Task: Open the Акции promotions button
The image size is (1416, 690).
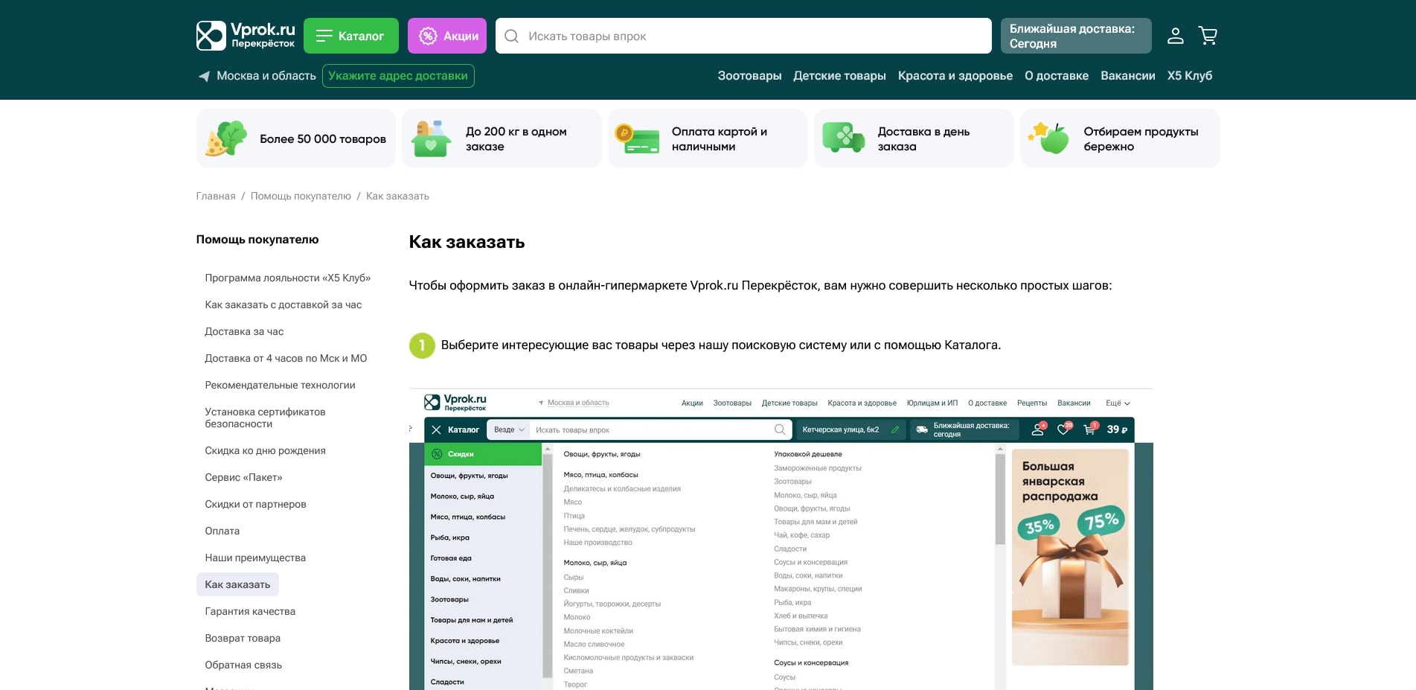Action: [x=446, y=36]
